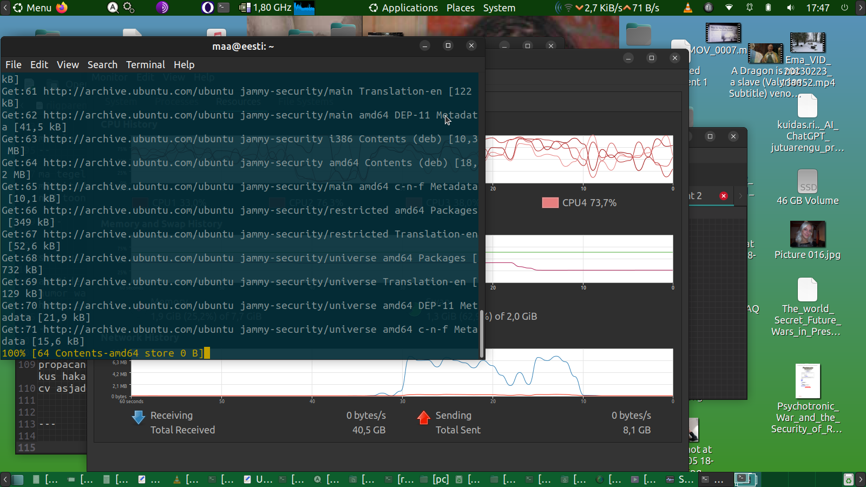866x487 pixels.
Task: Switch to the [pc] window in taskbar
Action: point(435,479)
